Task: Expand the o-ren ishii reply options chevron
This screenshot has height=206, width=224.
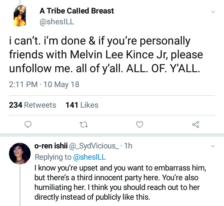Action: point(213,145)
